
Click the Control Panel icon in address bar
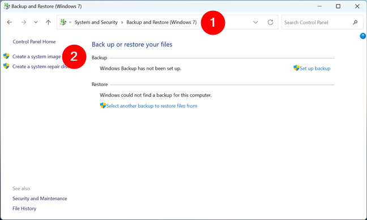[x=63, y=22]
